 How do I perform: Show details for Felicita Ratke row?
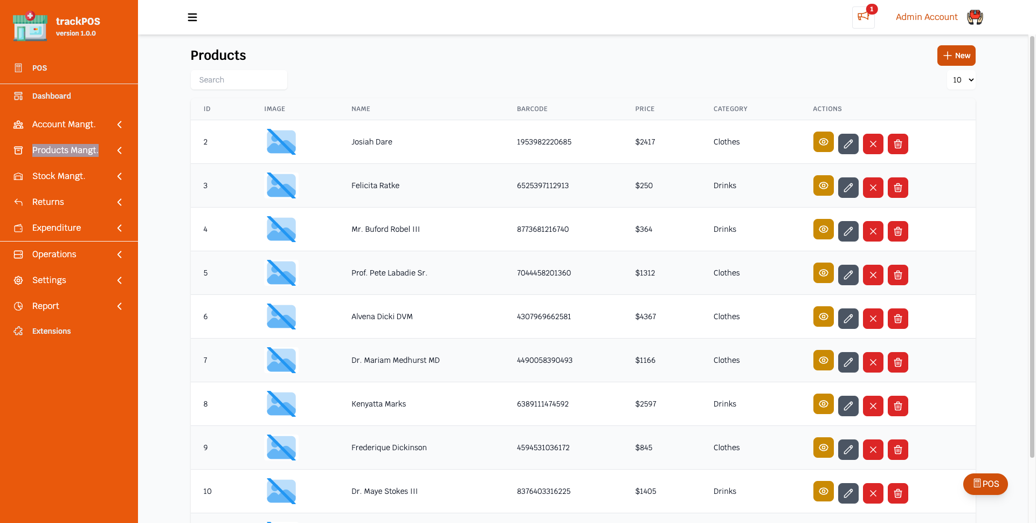click(x=823, y=187)
